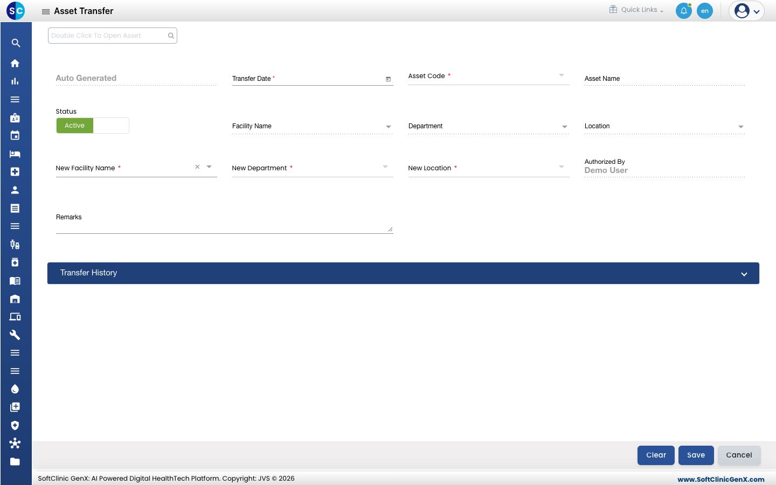This screenshot has width=776, height=485.
Task: Open the vaccine bottles sidebar icon
Action: (15, 244)
